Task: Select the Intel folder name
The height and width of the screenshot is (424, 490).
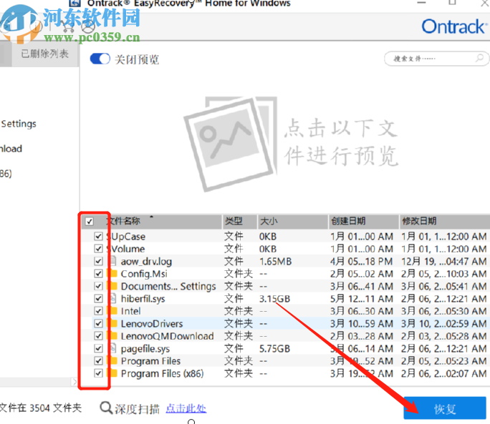Action: pos(130,311)
